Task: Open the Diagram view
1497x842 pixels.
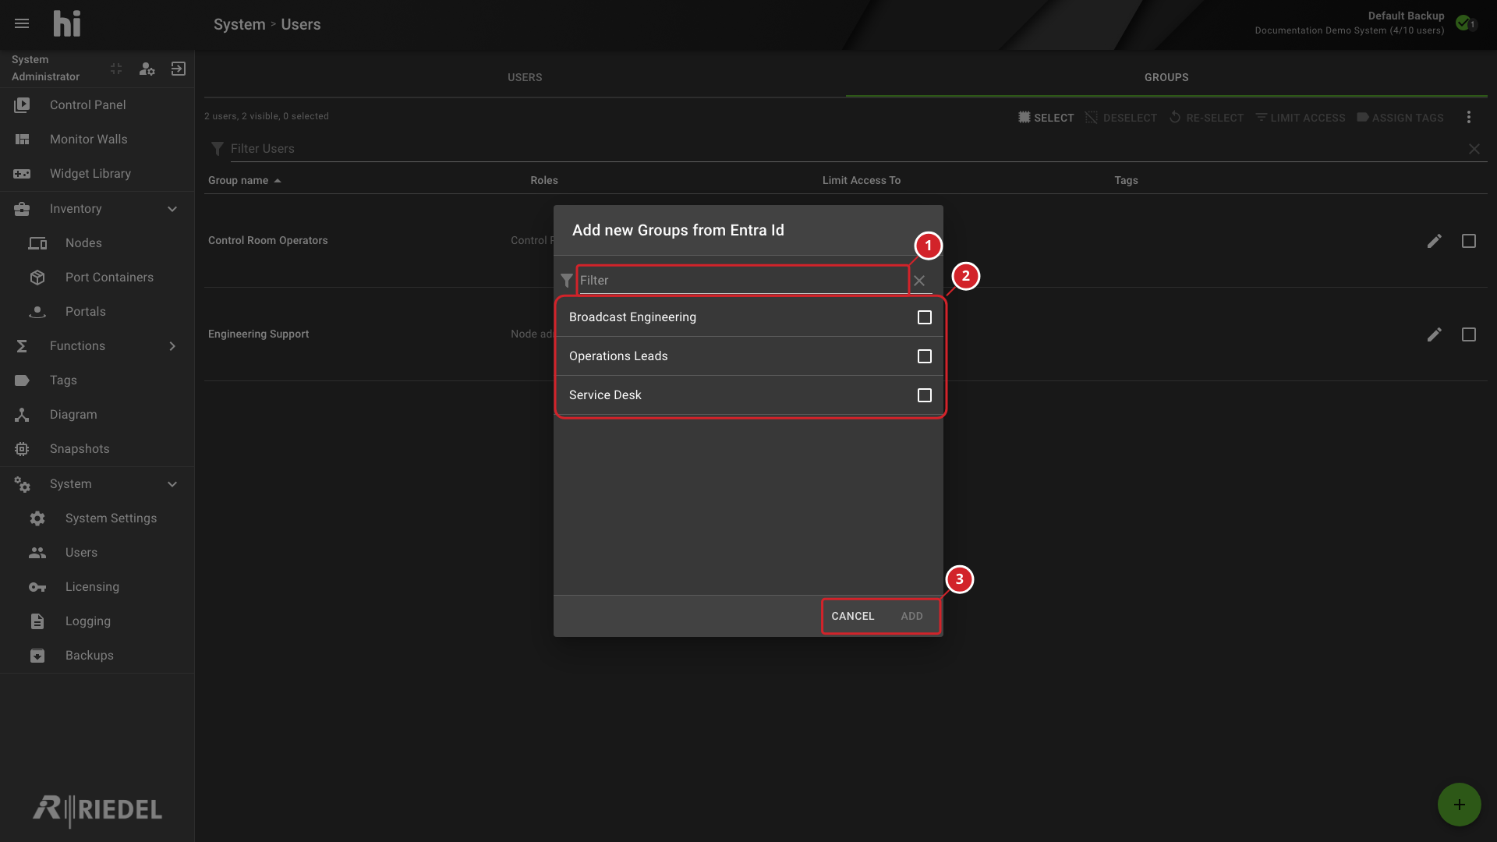Action: [x=97, y=414]
